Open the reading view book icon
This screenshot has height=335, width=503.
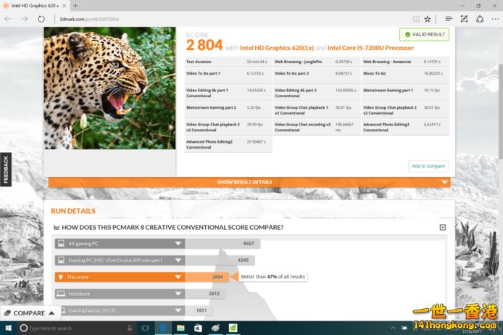(x=416, y=19)
